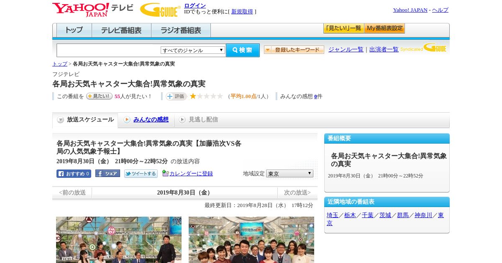Click the G-GUIDE logo in header

tap(160, 10)
